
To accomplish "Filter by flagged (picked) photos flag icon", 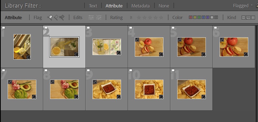I will (x=50, y=17).
